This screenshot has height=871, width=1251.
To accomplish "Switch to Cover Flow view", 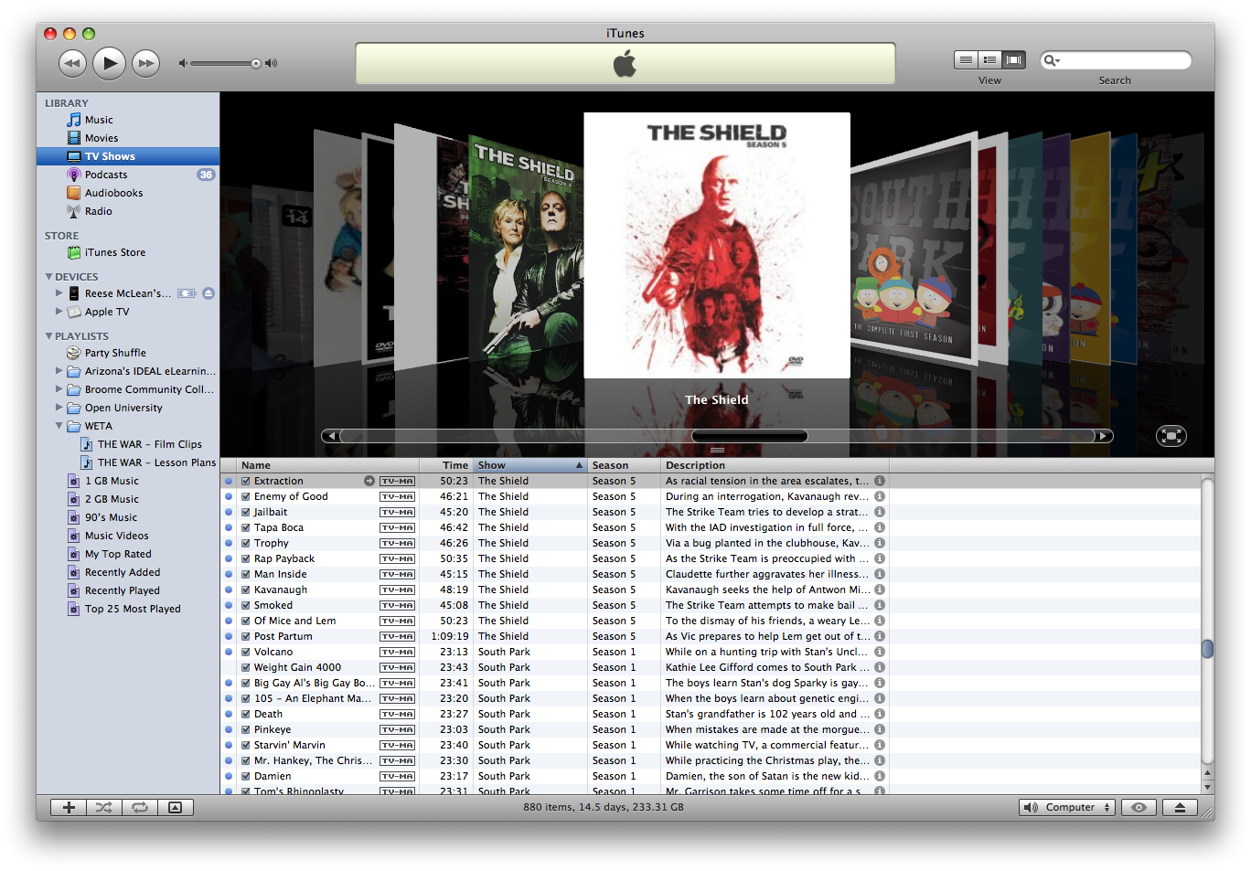I will tap(1013, 59).
